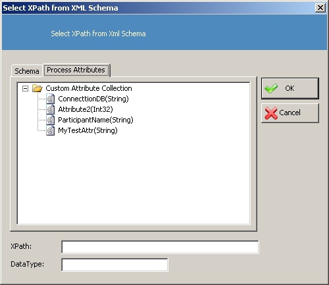Click the Attribute2 attribute @ icon
Viewport: 329px width, 285px height.
50,109
